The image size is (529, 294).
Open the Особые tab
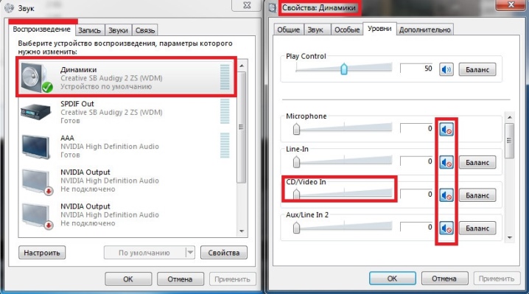(x=347, y=29)
